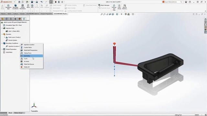
Task: Open the Help question mark icon
Action: click(190, 2)
